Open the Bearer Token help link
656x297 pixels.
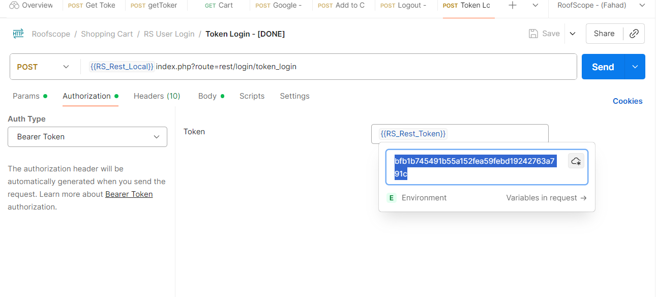129,194
